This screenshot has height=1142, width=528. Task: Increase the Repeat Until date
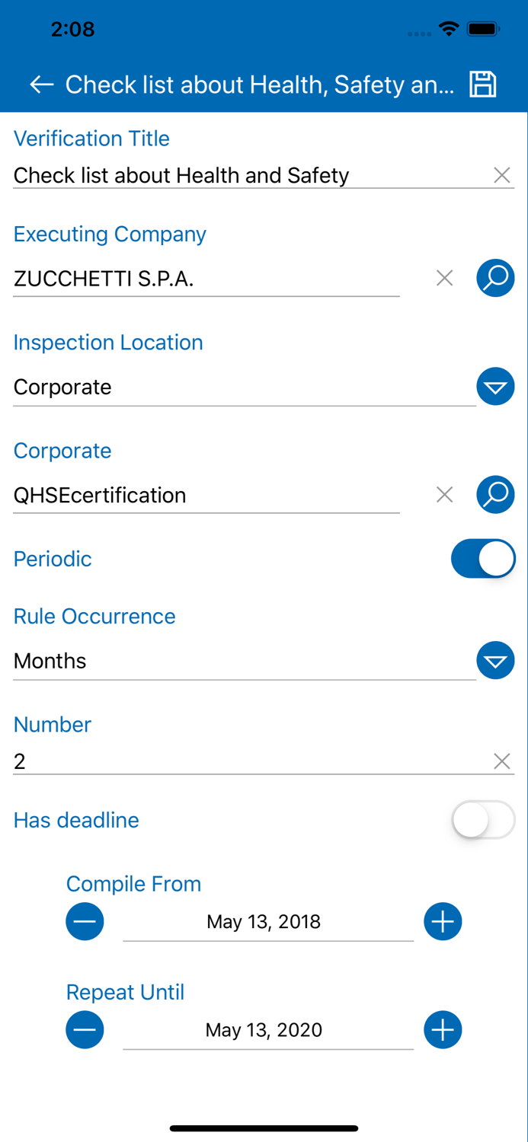[443, 1029]
